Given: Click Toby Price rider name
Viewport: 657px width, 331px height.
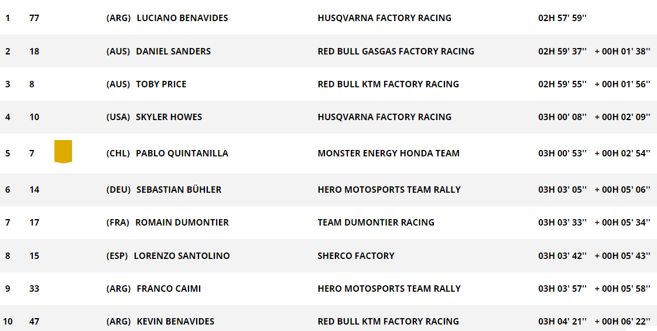Looking at the screenshot, I should [x=161, y=84].
